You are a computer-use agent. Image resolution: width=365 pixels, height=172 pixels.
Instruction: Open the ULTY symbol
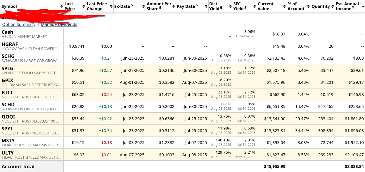[8, 153]
